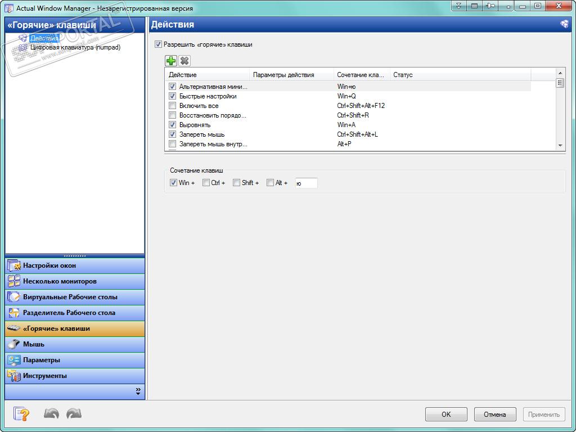Click the make-transparent title bar button
This screenshot has width=576, height=432.
click(474, 6)
